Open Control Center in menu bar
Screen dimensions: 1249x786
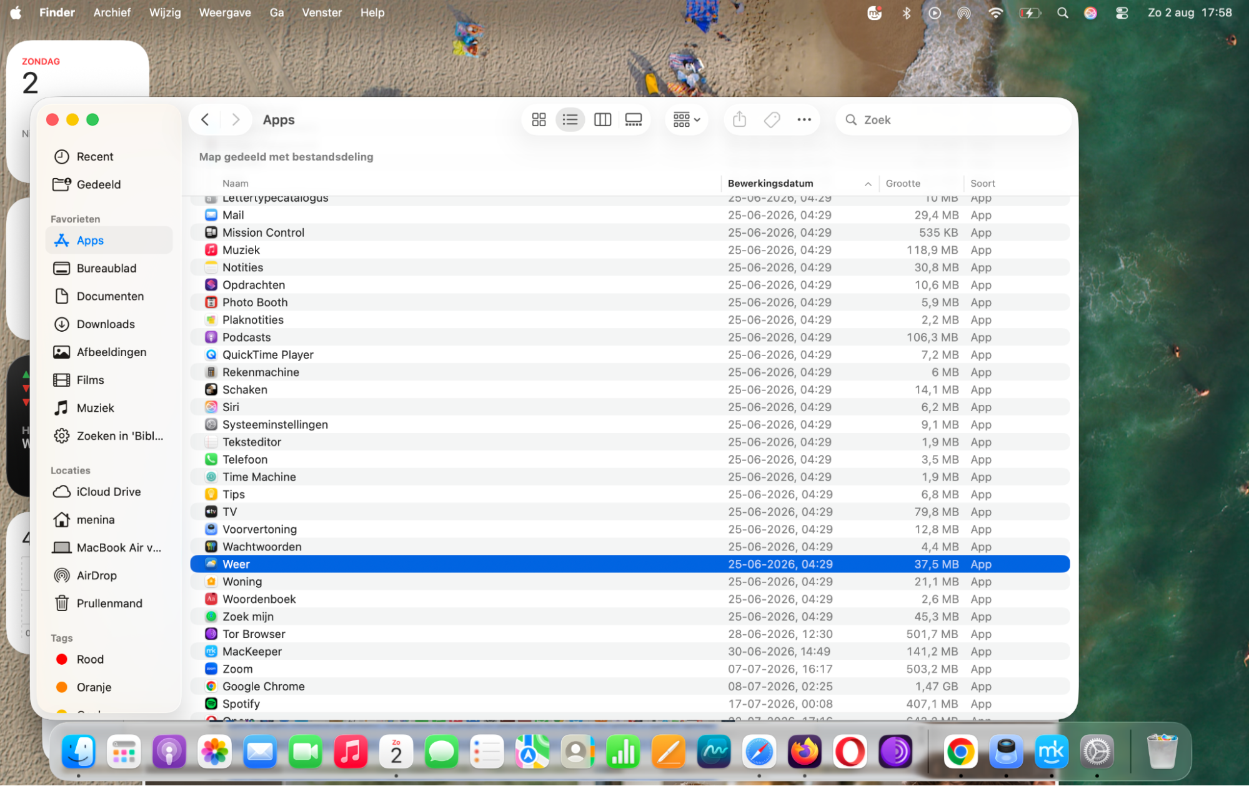click(1122, 12)
